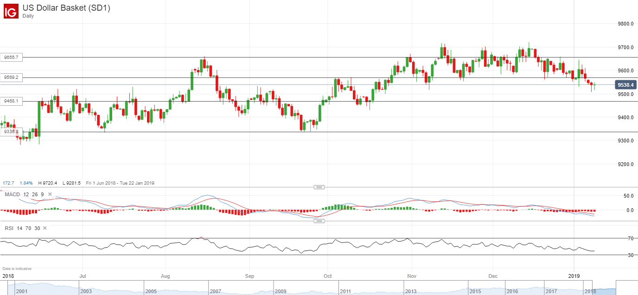Select the 9655.7 horizontal line label
Image resolution: width=638 pixels, height=295 pixels.
tap(11, 58)
